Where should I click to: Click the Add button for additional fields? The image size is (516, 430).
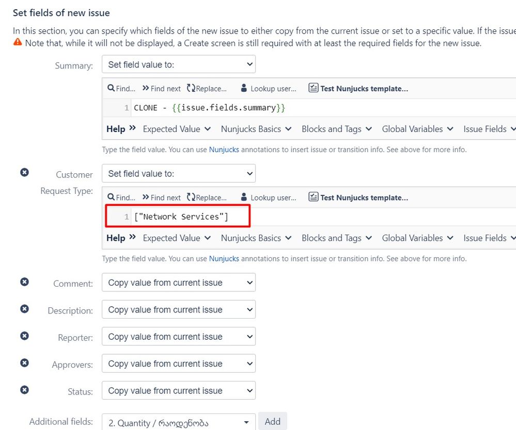click(x=273, y=421)
